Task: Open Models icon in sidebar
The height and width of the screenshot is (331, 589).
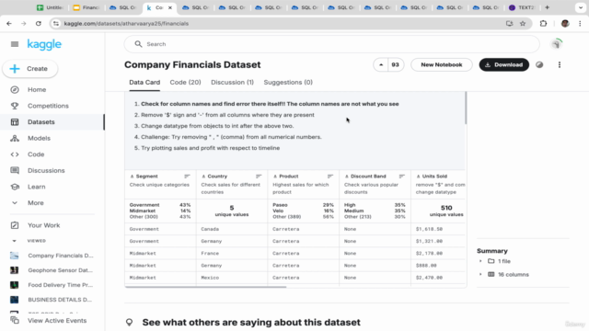Action: [x=15, y=138]
